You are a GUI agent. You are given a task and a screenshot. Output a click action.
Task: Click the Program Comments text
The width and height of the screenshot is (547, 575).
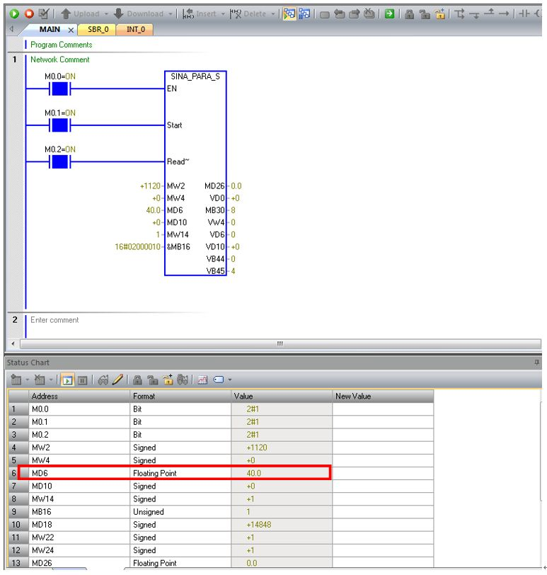(x=61, y=45)
